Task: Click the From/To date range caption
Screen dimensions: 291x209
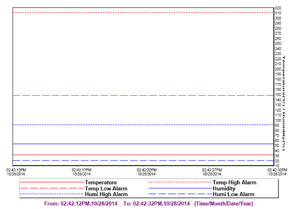Action: coord(149,204)
